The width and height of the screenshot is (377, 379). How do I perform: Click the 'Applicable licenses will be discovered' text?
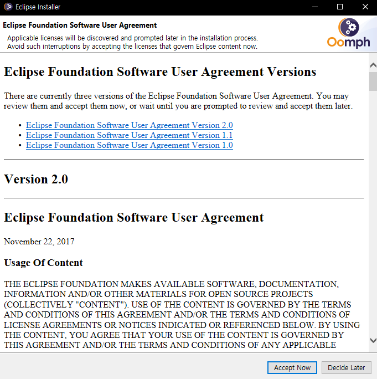point(132,38)
